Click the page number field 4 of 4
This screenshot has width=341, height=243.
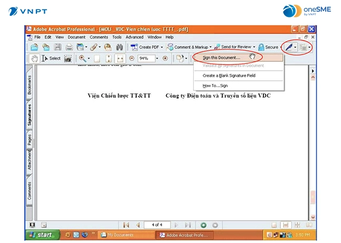click(157, 225)
